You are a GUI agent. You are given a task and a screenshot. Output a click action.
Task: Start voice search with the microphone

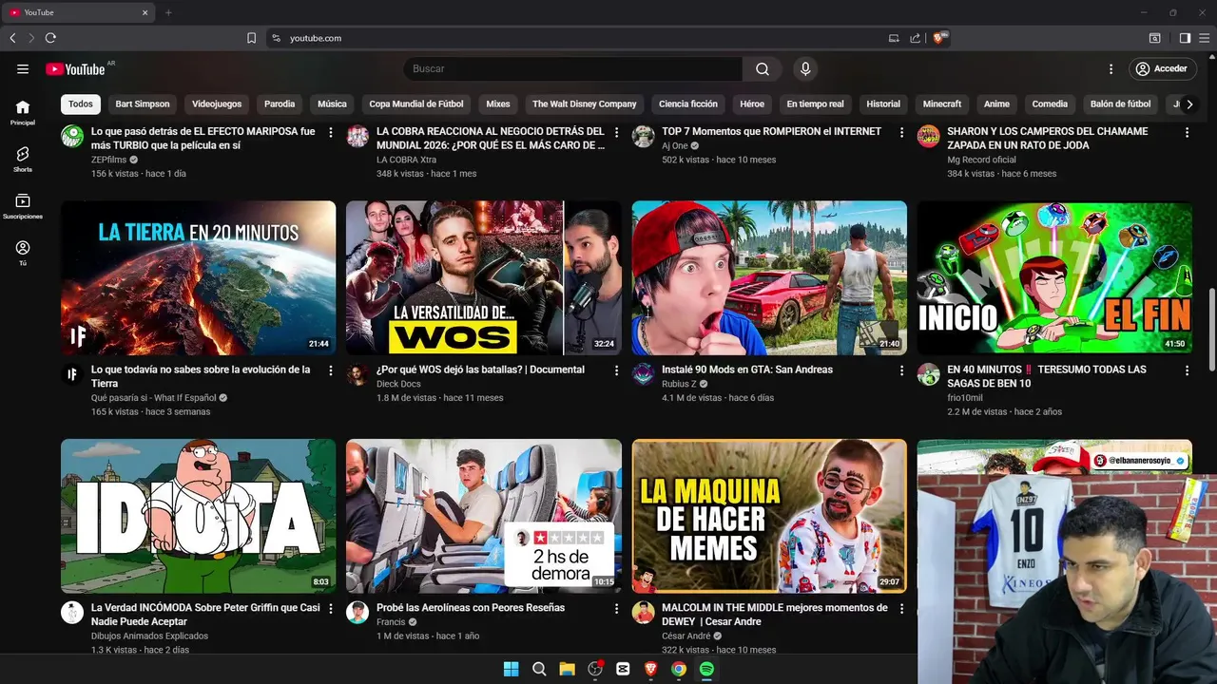pyautogui.click(x=805, y=68)
